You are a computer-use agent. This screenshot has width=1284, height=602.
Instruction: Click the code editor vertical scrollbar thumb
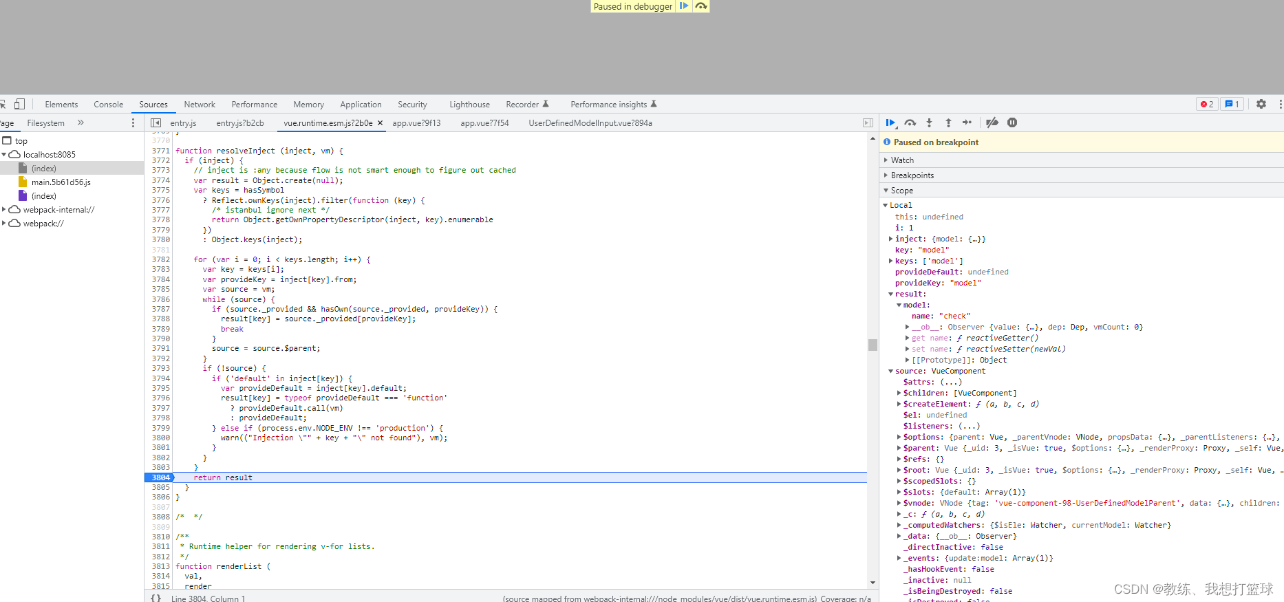pos(873,345)
